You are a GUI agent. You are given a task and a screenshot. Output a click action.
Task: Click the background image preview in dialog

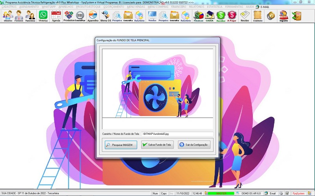coord(157,83)
